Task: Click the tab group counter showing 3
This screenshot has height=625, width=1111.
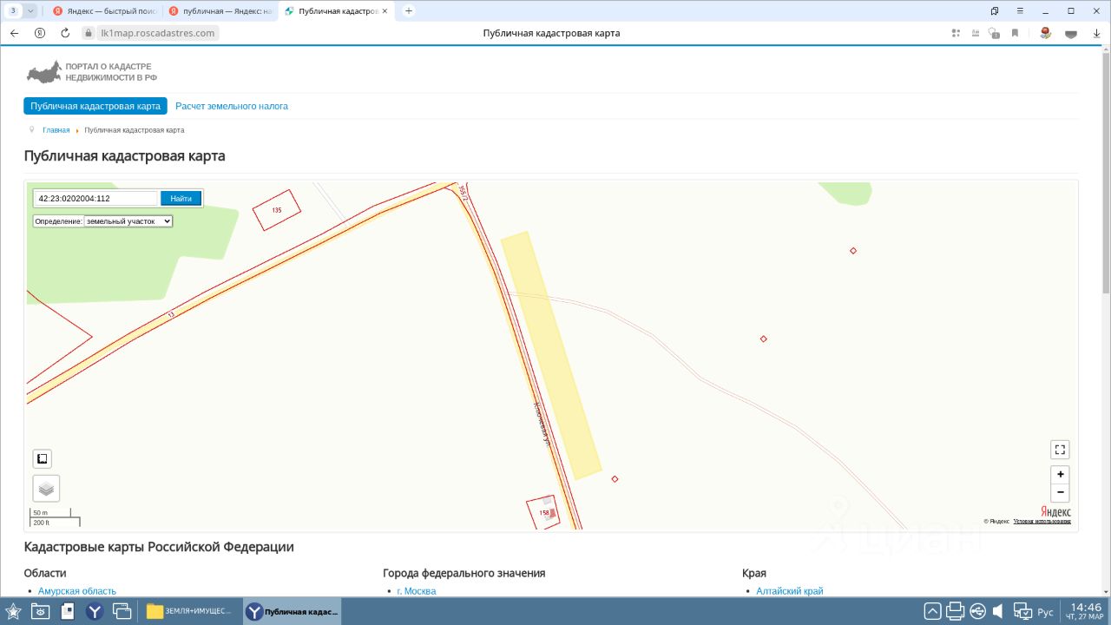Action: pyautogui.click(x=13, y=10)
